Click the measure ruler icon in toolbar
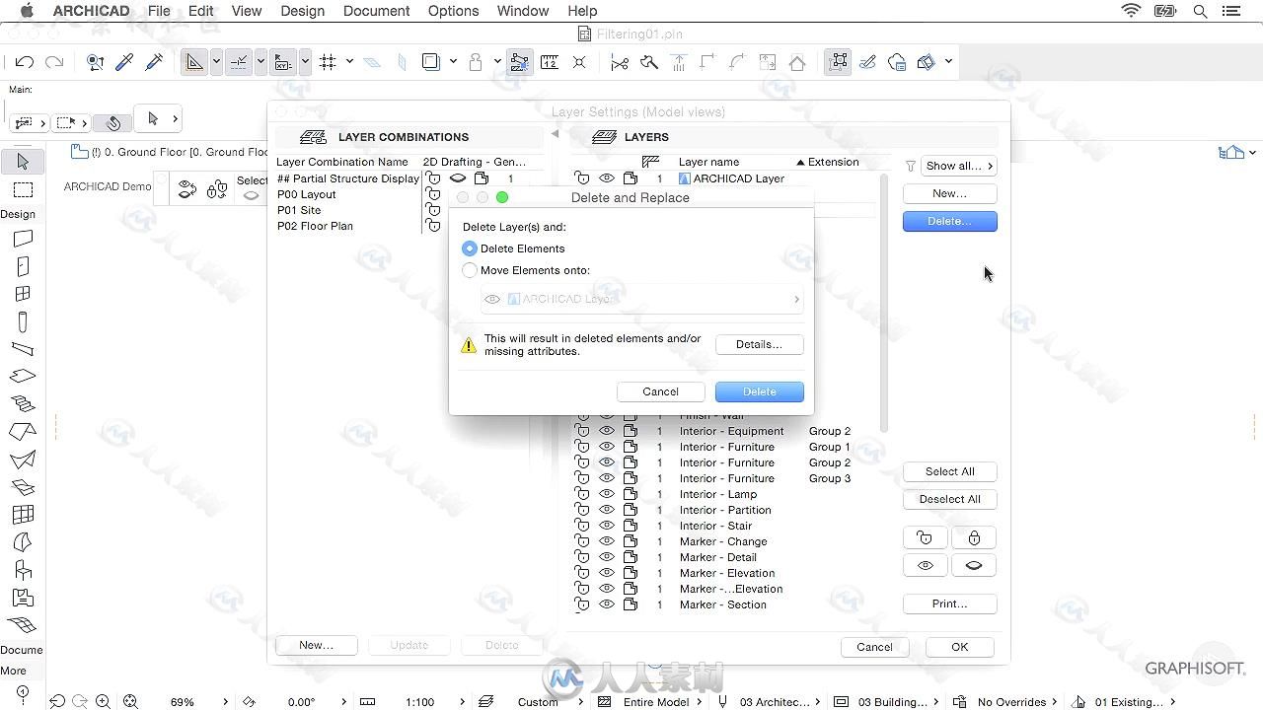 point(550,62)
